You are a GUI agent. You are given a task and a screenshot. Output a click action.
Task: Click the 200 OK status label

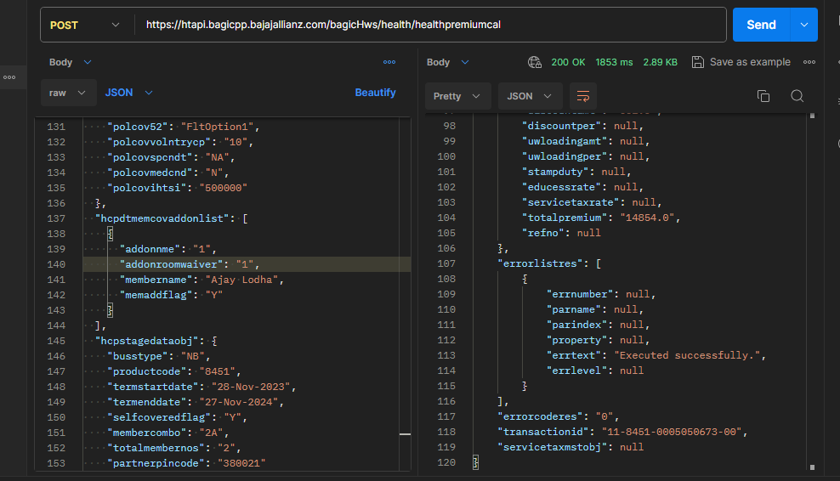tap(568, 62)
